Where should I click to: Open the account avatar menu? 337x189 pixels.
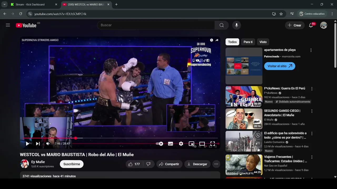(324, 25)
